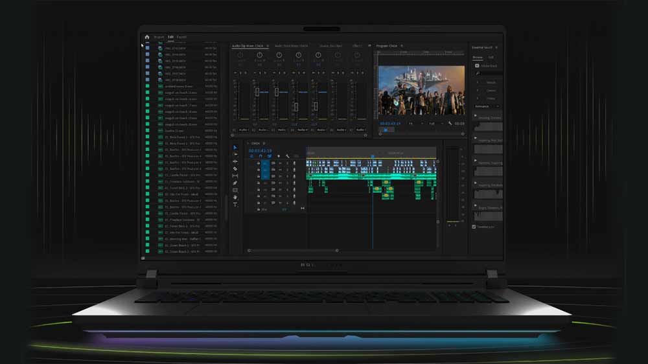Click the Program monitor video preview
This screenshot has width=648, height=364.
tap(412, 90)
